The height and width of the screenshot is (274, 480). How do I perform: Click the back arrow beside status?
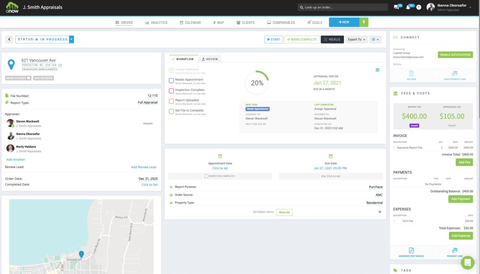[x=9, y=39]
